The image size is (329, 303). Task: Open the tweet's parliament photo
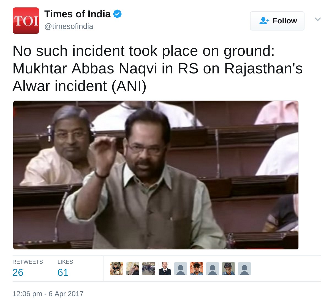coord(156,175)
